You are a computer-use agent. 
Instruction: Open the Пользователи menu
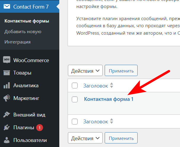[x=30, y=140]
